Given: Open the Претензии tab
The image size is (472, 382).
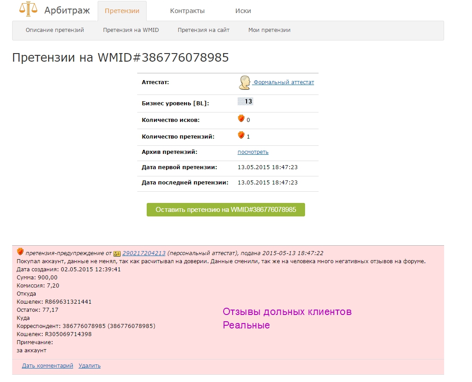Looking at the screenshot, I should point(122,11).
